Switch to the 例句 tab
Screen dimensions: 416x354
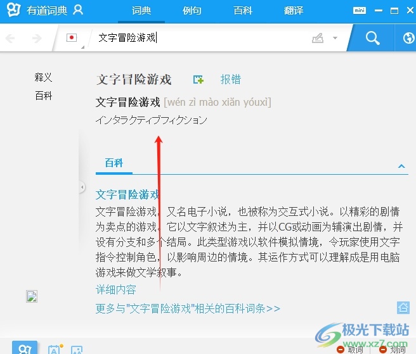(x=192, y=11)
